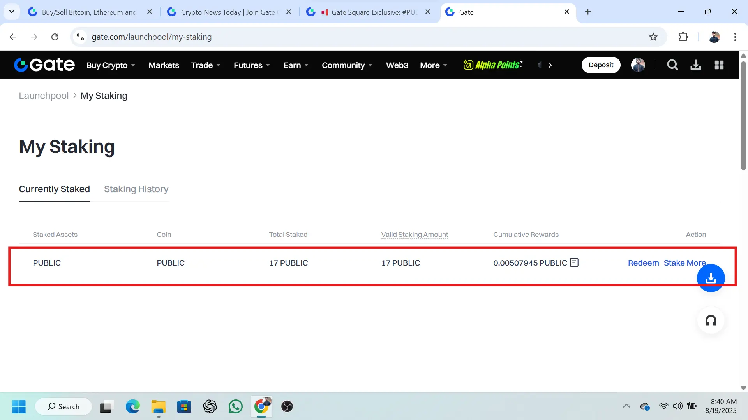The width and height of the screenshot is (748, 420).
Task: Go to the Launchpool breadcrumb link
Action: click(x=44, y=96)
